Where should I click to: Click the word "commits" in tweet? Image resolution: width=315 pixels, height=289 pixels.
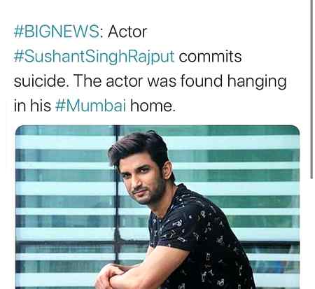(x=210, y=57)
